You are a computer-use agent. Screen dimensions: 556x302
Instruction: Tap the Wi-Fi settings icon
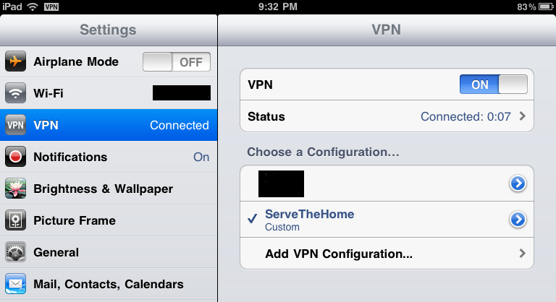pos(15,93)
